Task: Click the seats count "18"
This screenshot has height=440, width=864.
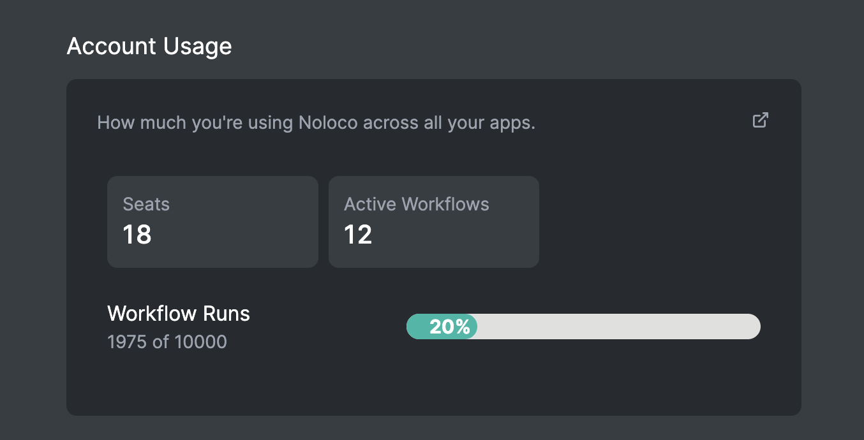Action: (x=137, y=235)
